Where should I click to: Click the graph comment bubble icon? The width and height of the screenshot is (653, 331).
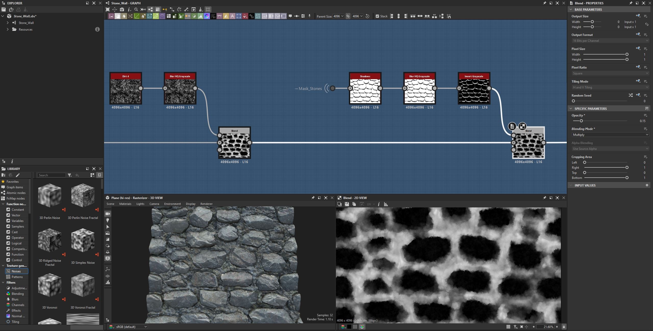(x=290, y=16)
